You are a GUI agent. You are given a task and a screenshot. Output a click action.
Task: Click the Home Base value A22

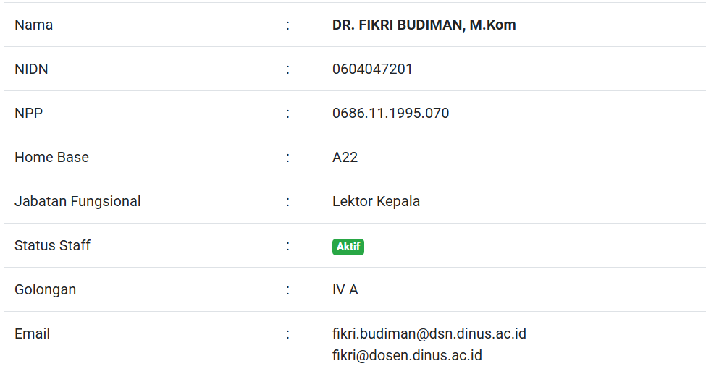click(x=345, y=157)
